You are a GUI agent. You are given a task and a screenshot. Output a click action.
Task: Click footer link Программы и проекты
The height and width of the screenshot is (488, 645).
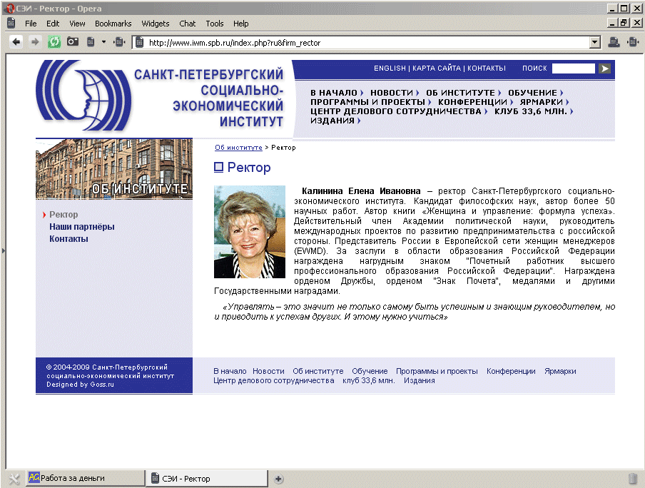coord(437,371)
